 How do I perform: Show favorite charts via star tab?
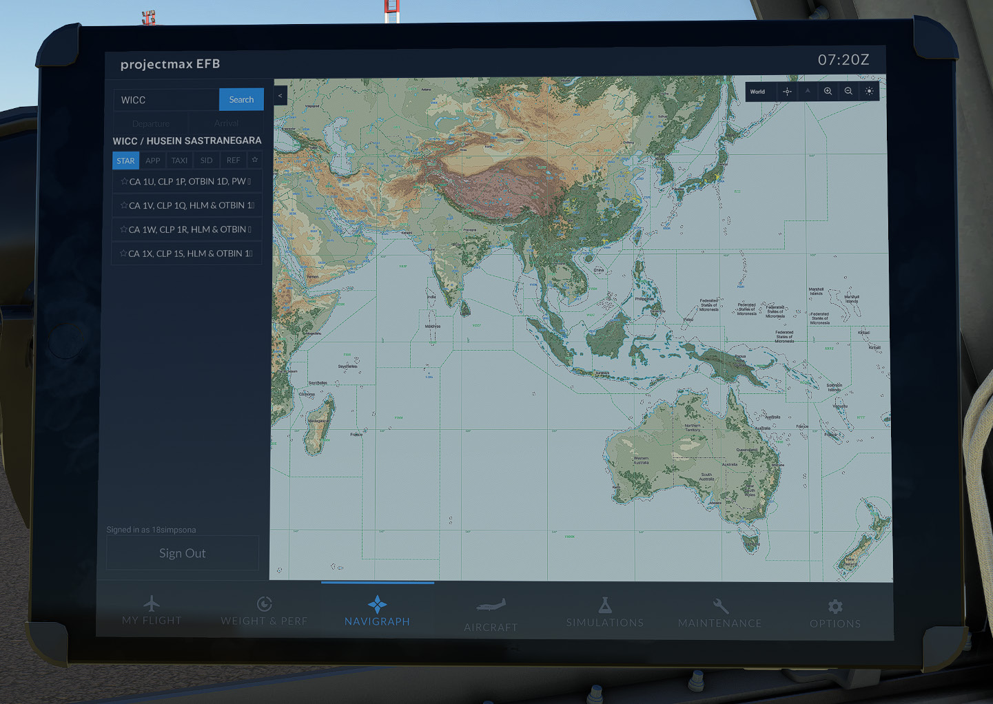(255, 160)
